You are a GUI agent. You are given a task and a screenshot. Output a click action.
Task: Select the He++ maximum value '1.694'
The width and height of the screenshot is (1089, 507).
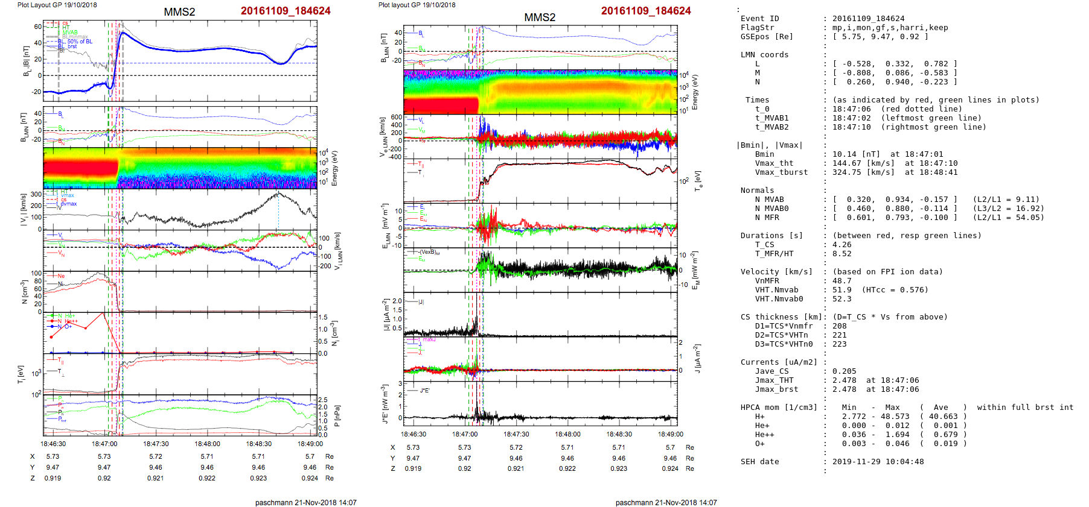897,435
